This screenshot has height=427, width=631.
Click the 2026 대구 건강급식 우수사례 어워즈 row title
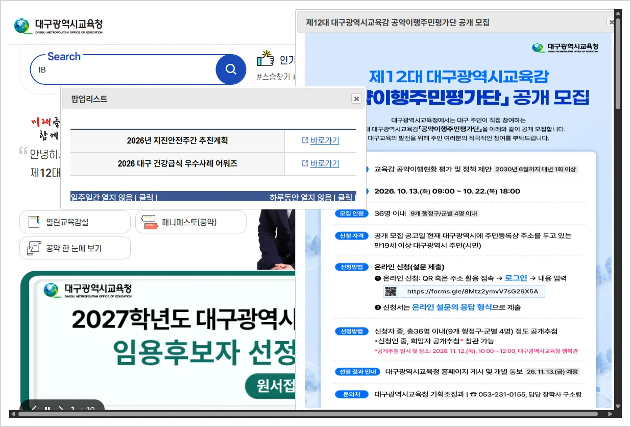[177, 163]
